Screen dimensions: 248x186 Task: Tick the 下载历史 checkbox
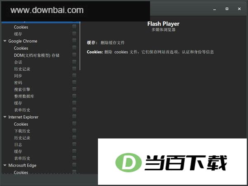74,131
